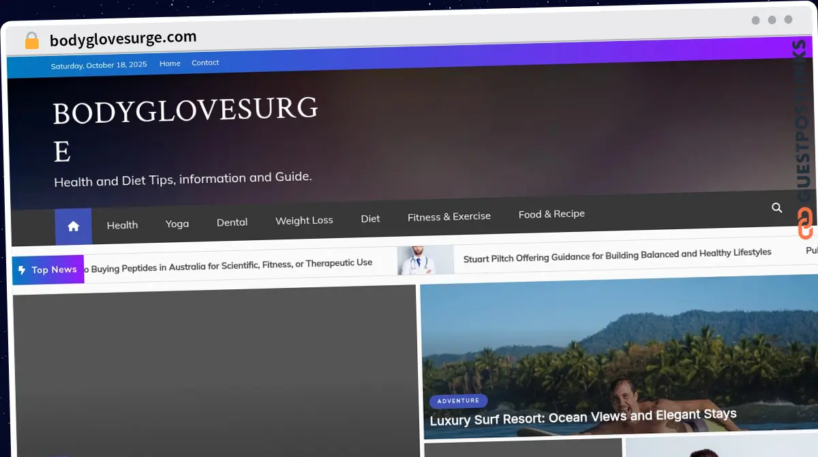Open the search magnifier icon

point(776,207)
